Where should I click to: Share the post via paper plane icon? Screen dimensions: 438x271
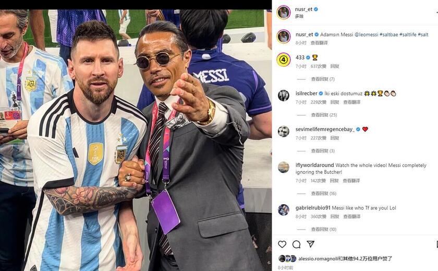(311, 244)
